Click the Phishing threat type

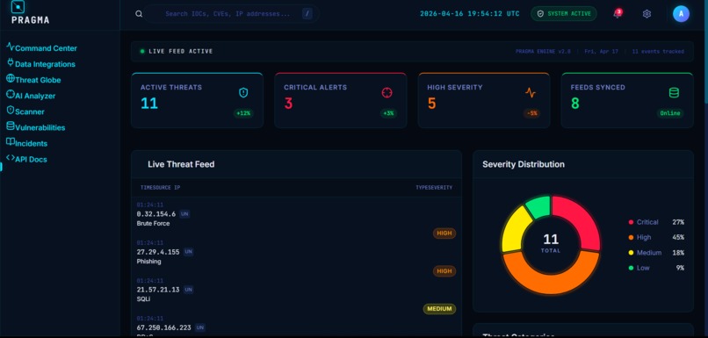click(149, 262)
